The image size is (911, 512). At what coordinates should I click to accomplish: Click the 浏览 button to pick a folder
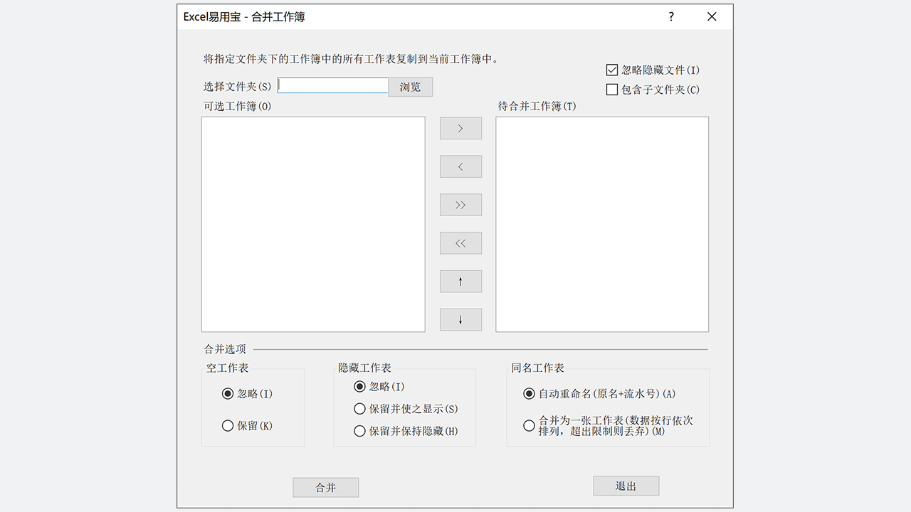click(410, 86)
